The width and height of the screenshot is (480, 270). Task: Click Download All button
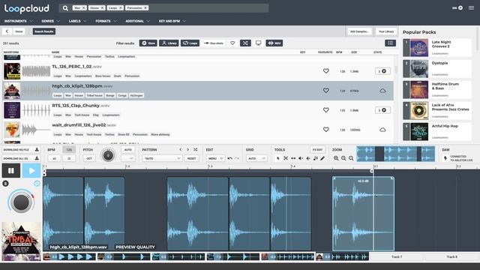click(x=21, y=158)
